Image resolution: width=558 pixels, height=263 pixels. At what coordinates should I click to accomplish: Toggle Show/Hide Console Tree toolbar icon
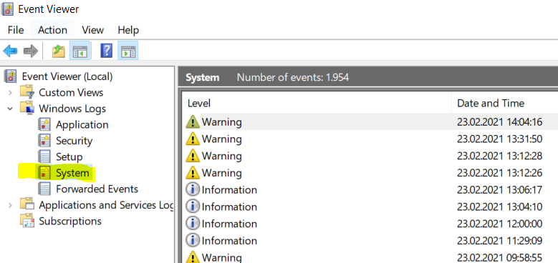pyautogui.click(x=80, y=51)
